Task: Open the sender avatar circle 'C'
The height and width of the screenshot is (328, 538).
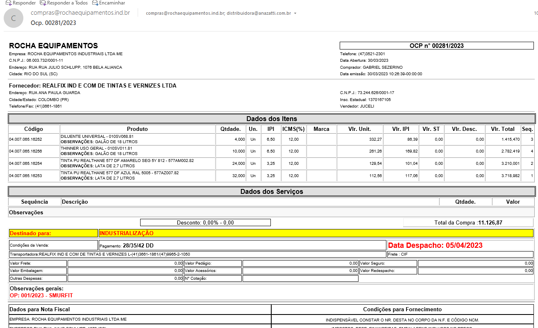Action: (x=14, y=18)
